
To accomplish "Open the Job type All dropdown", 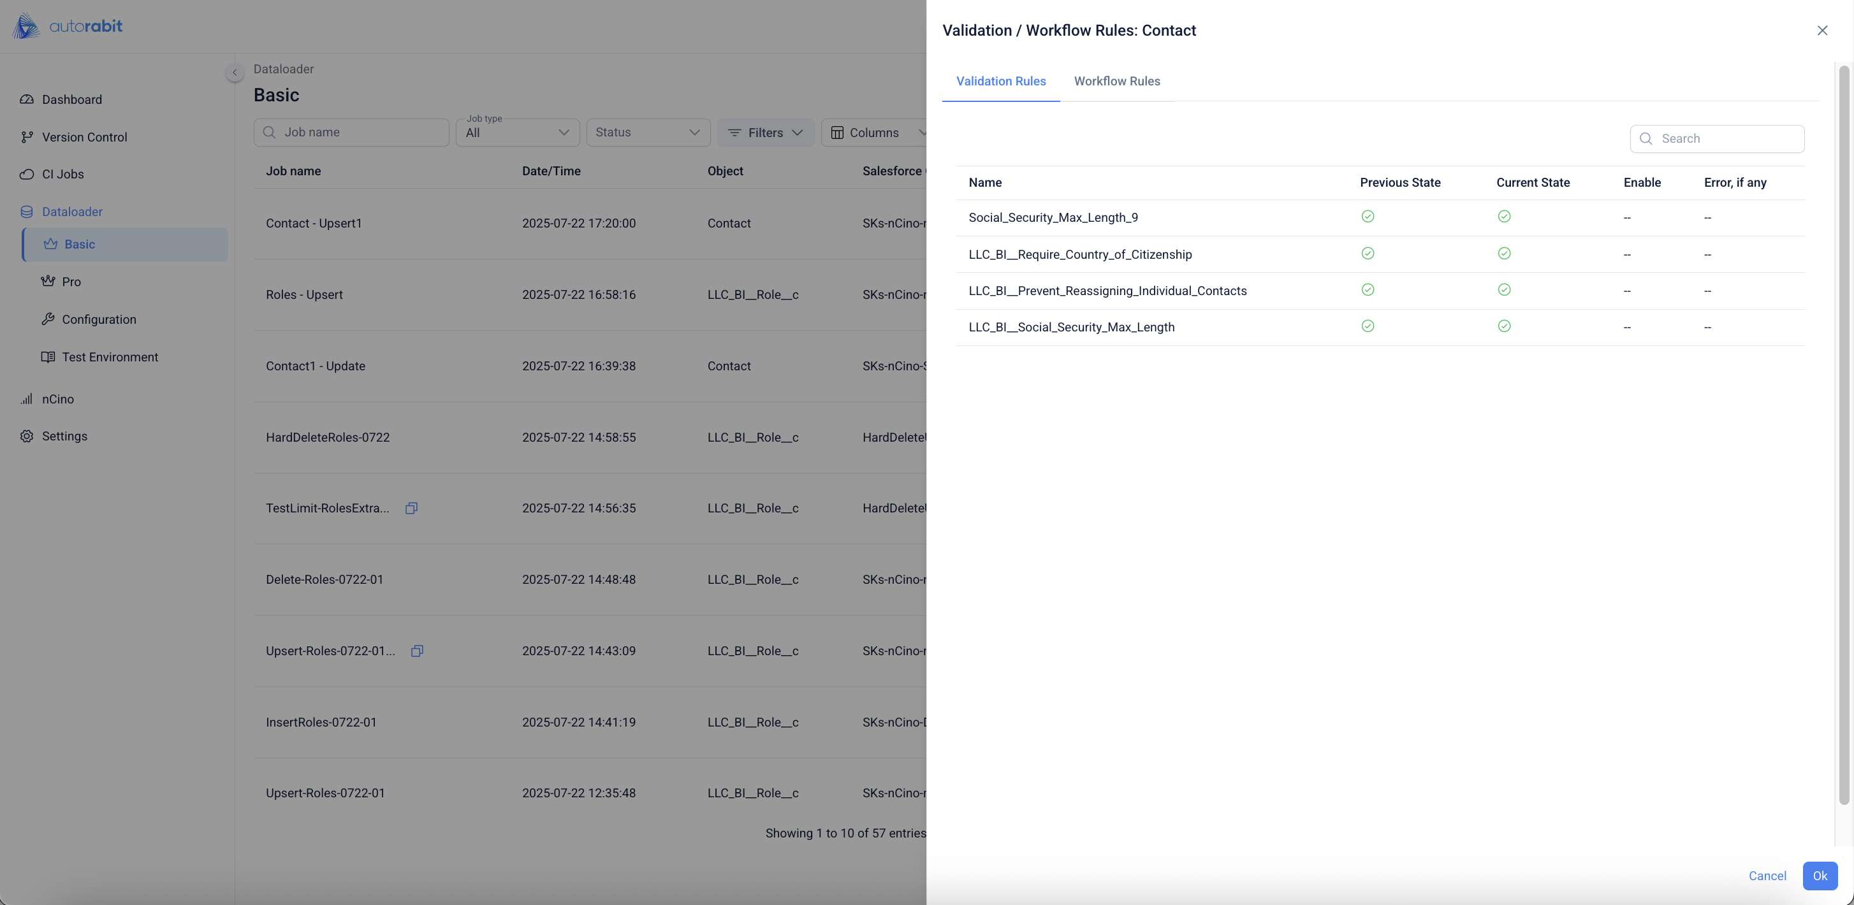I will tap(518, 133).
